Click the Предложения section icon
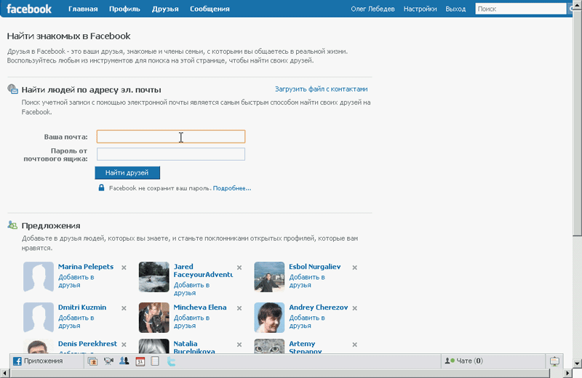The image size is (582, 378). (12, 225)
